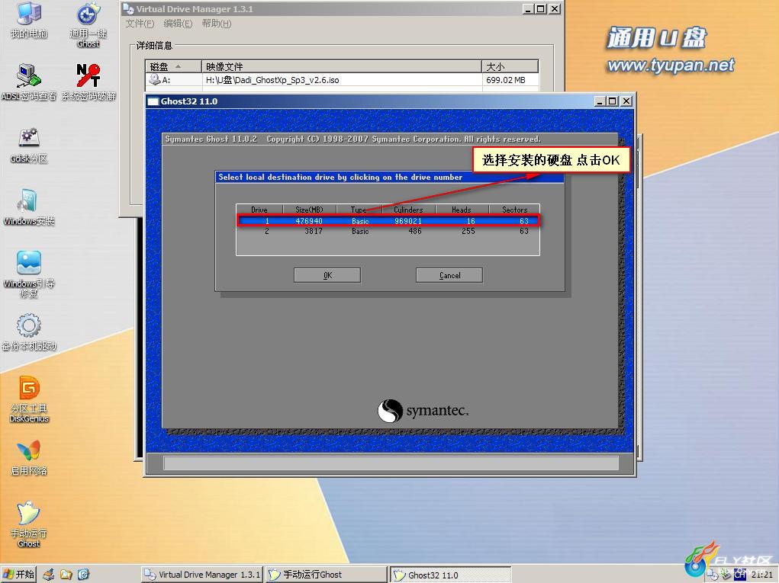
Task: Switch to Virtual Drive Manager 1.3.1 taskbar button
Action: [201, 575]
